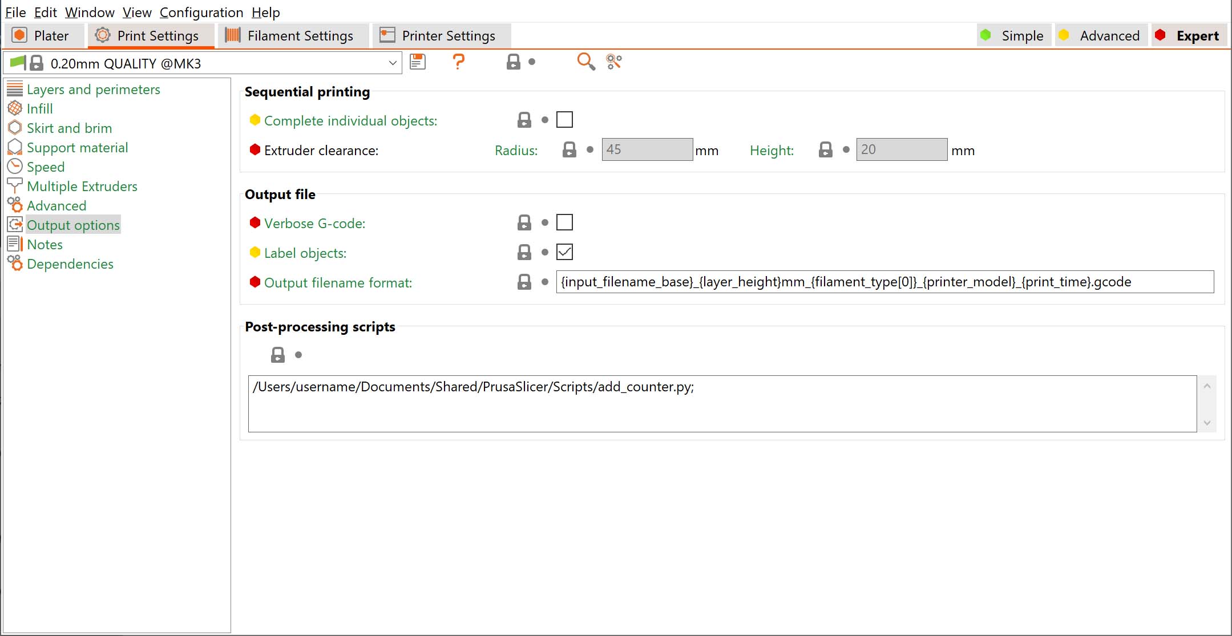Select the Dependencies sidebar item
Screen dimensions: 1232x636
click(x=70, y=264)
